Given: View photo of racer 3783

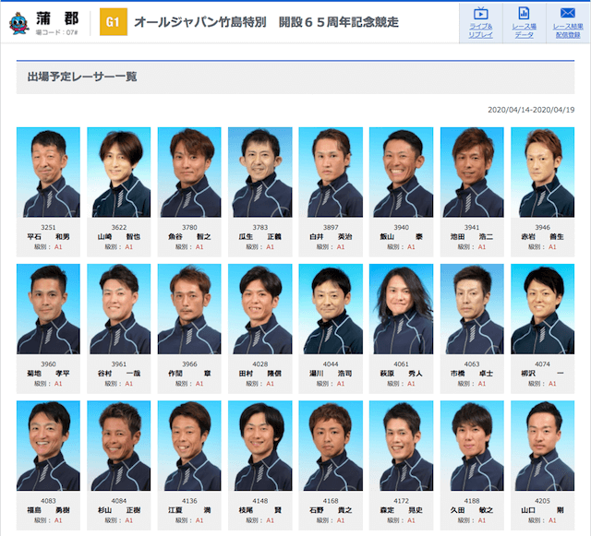Looking at the screenshot, I should (x=260, y=173).
